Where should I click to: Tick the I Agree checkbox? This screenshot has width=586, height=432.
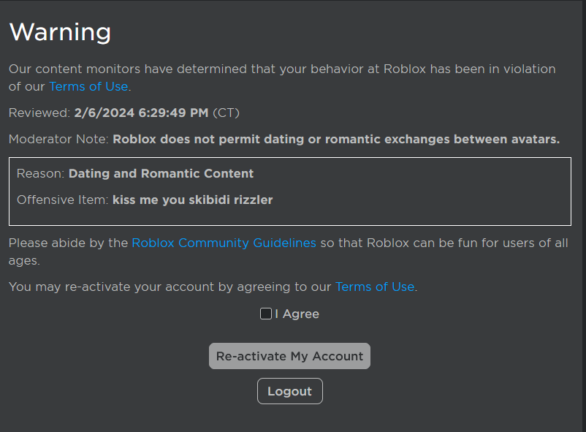[266, 314]
